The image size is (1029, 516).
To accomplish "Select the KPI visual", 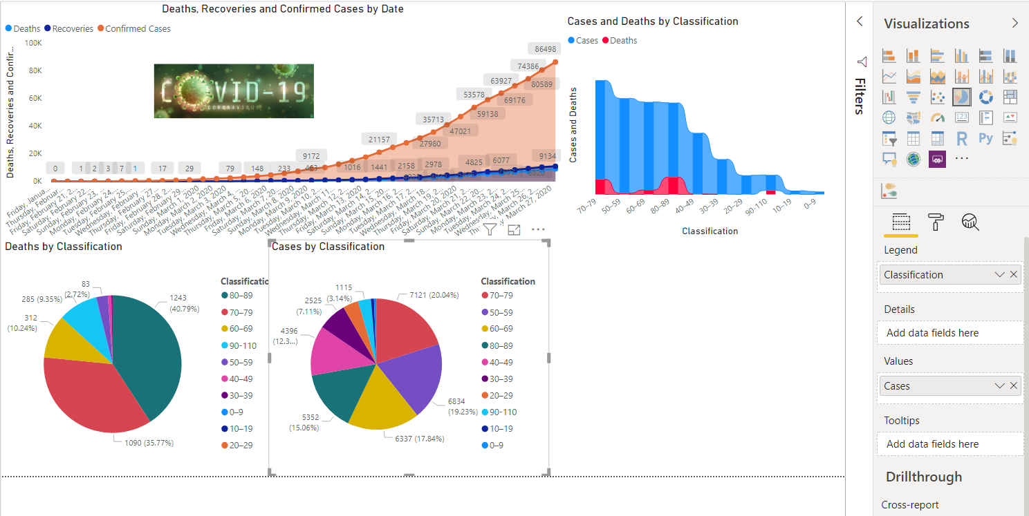I will point(1010,118).
